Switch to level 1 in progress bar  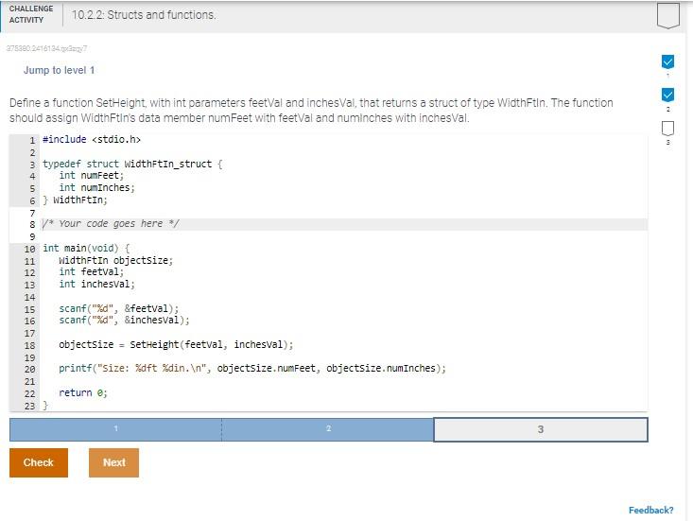pyautogui.click(x=115, y=429)
